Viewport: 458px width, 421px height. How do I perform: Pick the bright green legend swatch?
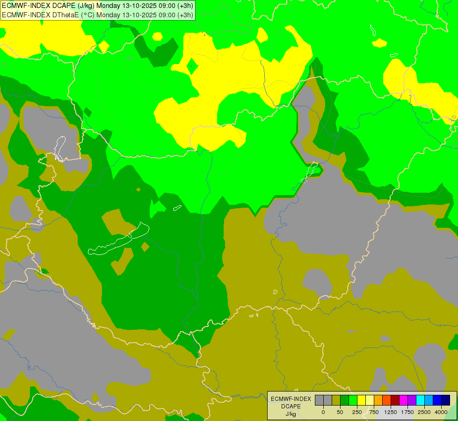(353, 400)
